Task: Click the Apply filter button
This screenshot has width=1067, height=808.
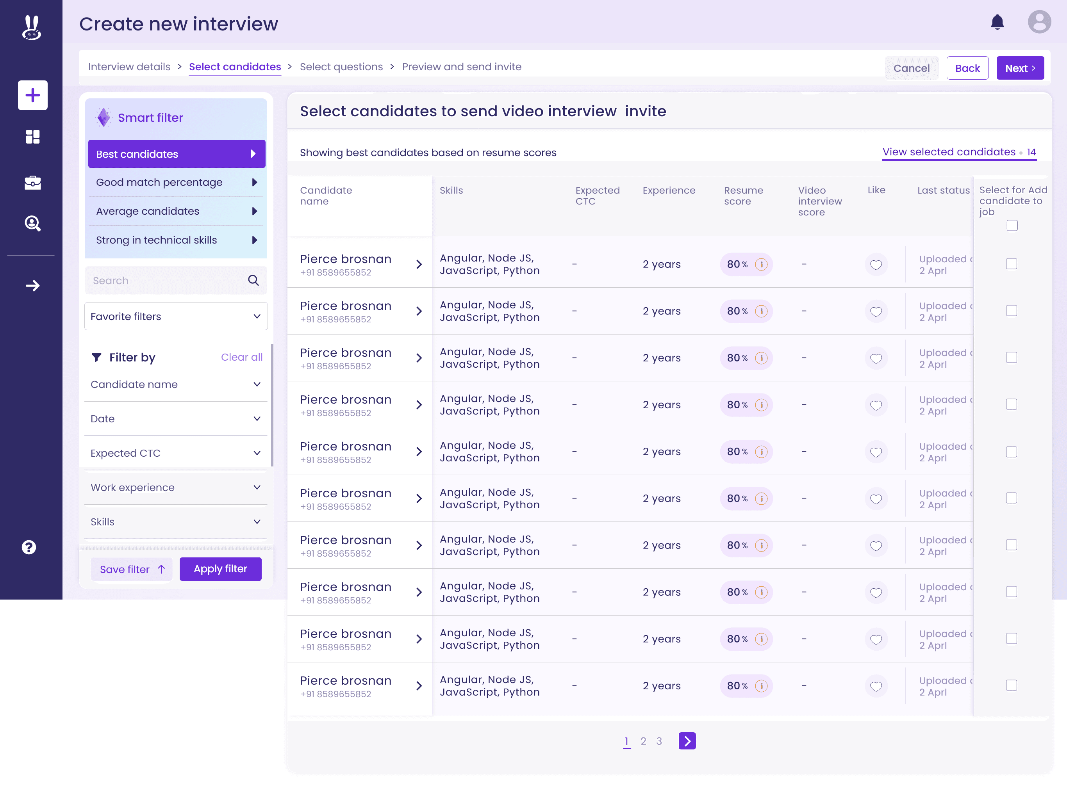Action: [220, 569]
